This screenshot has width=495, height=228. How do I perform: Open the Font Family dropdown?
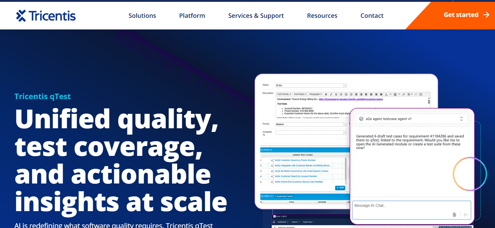[x=284, y=94]
